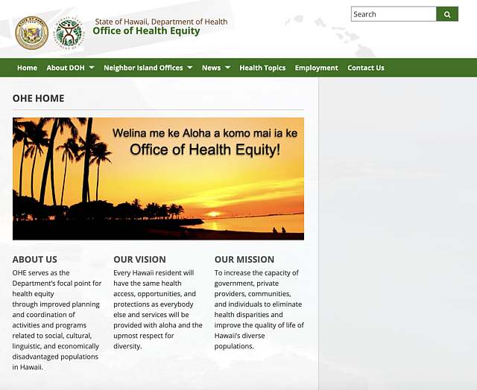Click the OUR MISSION heading
Image resolution: width=477 pixels, height=390 pixels.
[244, 260]
